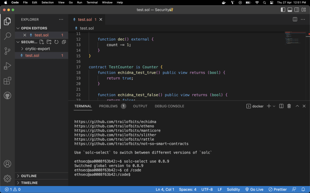Close the terminal panel

pos(304,106)
